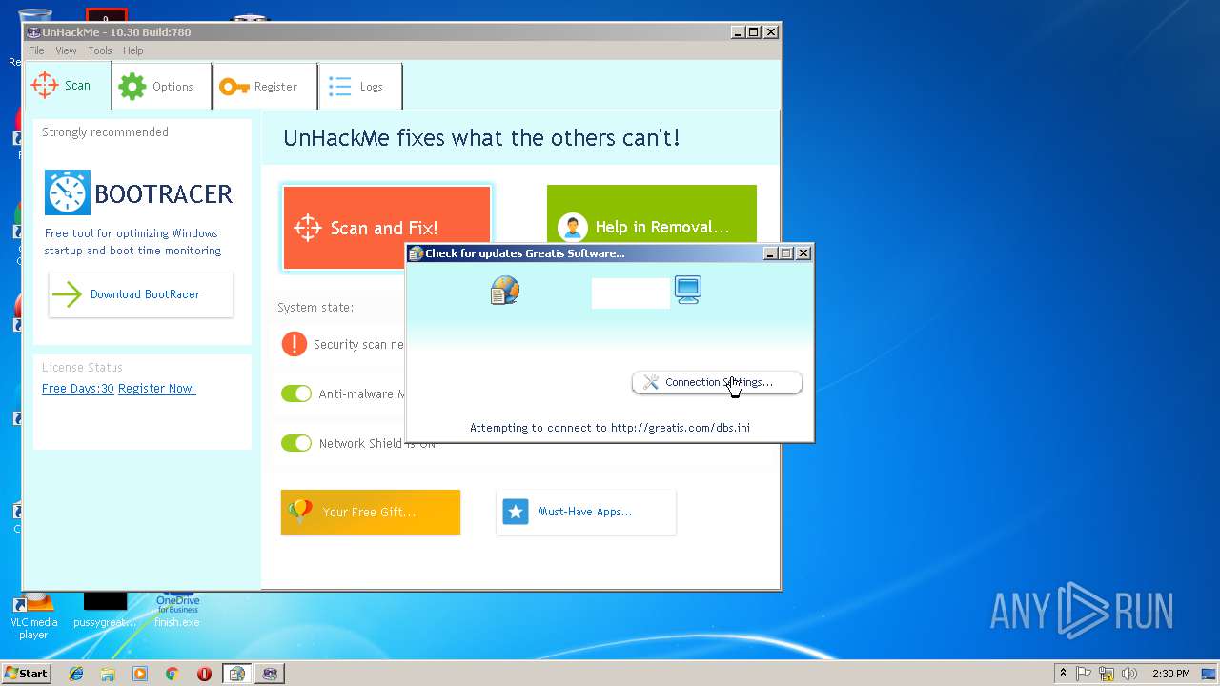This screenshot has height=686, width=1220.
Task: Click the 'Strongly recommended' heading
Action: [x=105, y=132]
